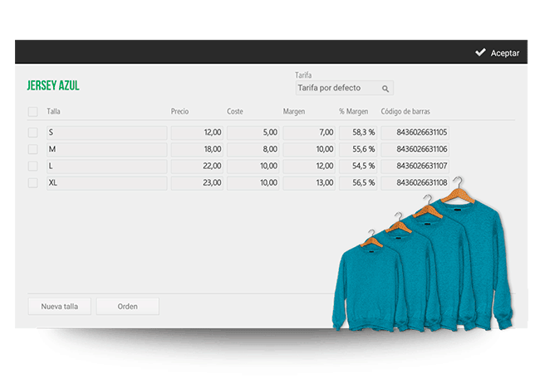Open the Tarifa por defecto field

click(345, 88)
